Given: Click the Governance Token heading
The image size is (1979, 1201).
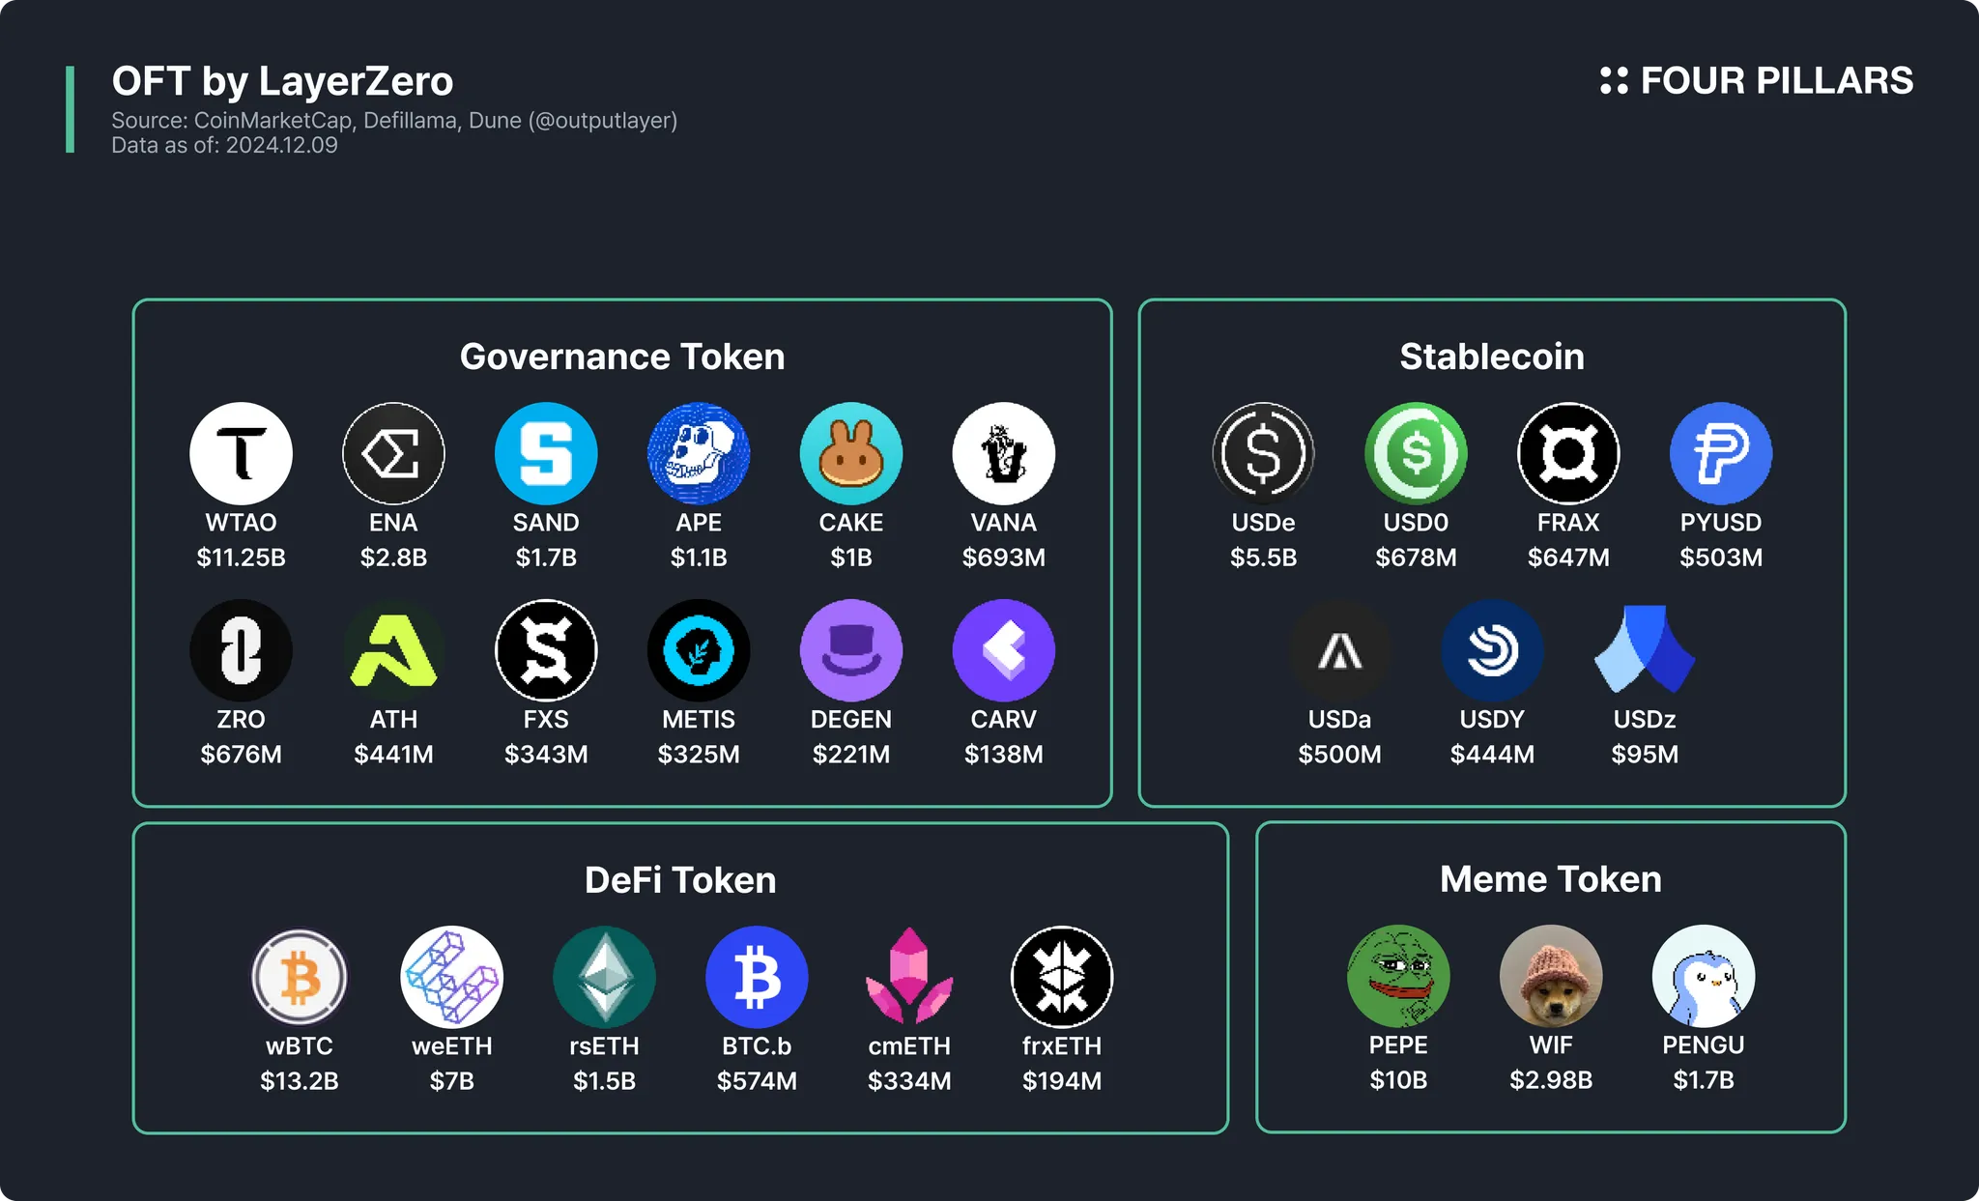Looking at the screenshot, I should (622, 357).
